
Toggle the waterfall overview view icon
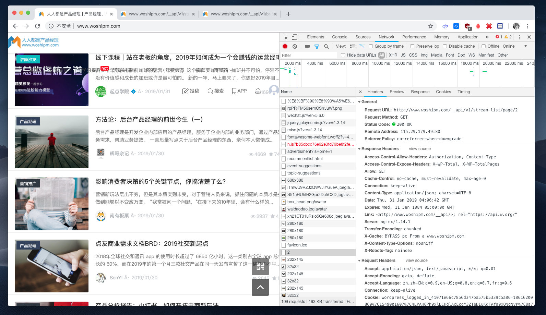click(362, 46)
